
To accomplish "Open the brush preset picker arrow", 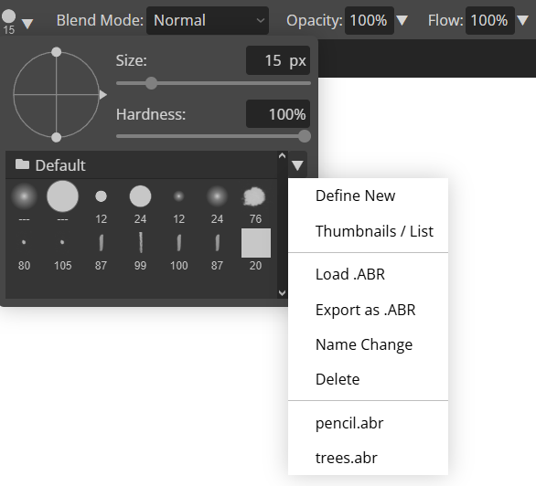I will point(27,24).
